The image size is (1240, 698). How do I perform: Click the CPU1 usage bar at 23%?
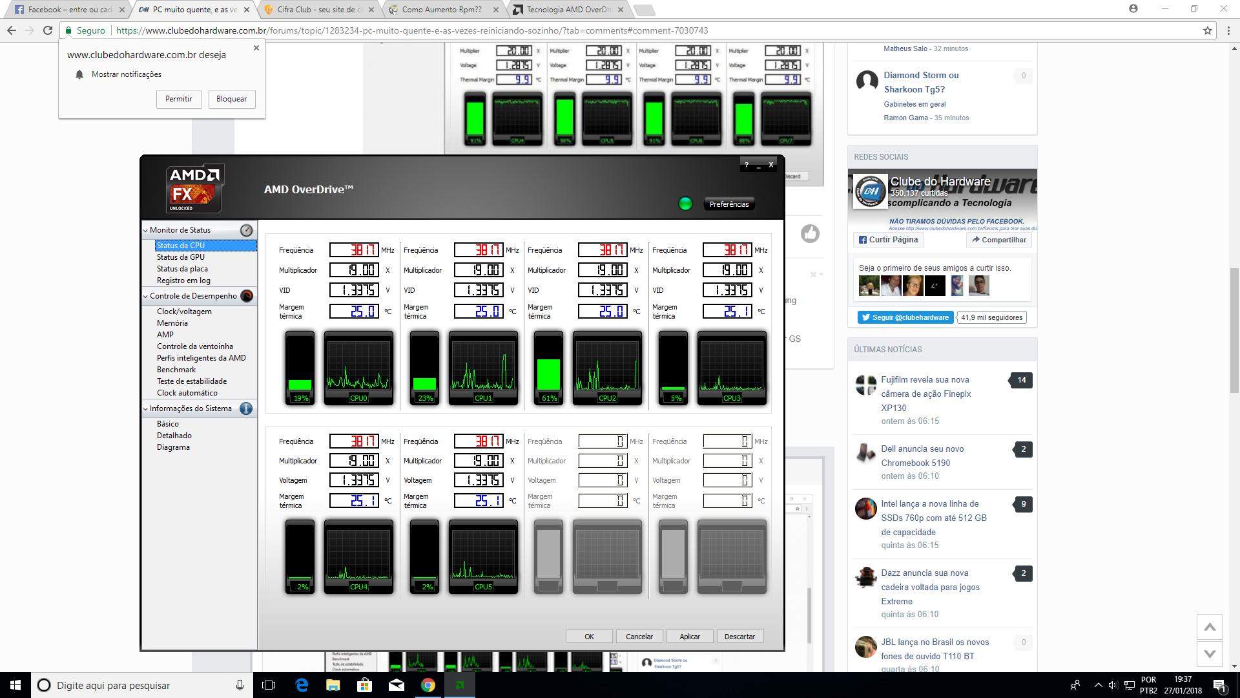tap(425, 368)
